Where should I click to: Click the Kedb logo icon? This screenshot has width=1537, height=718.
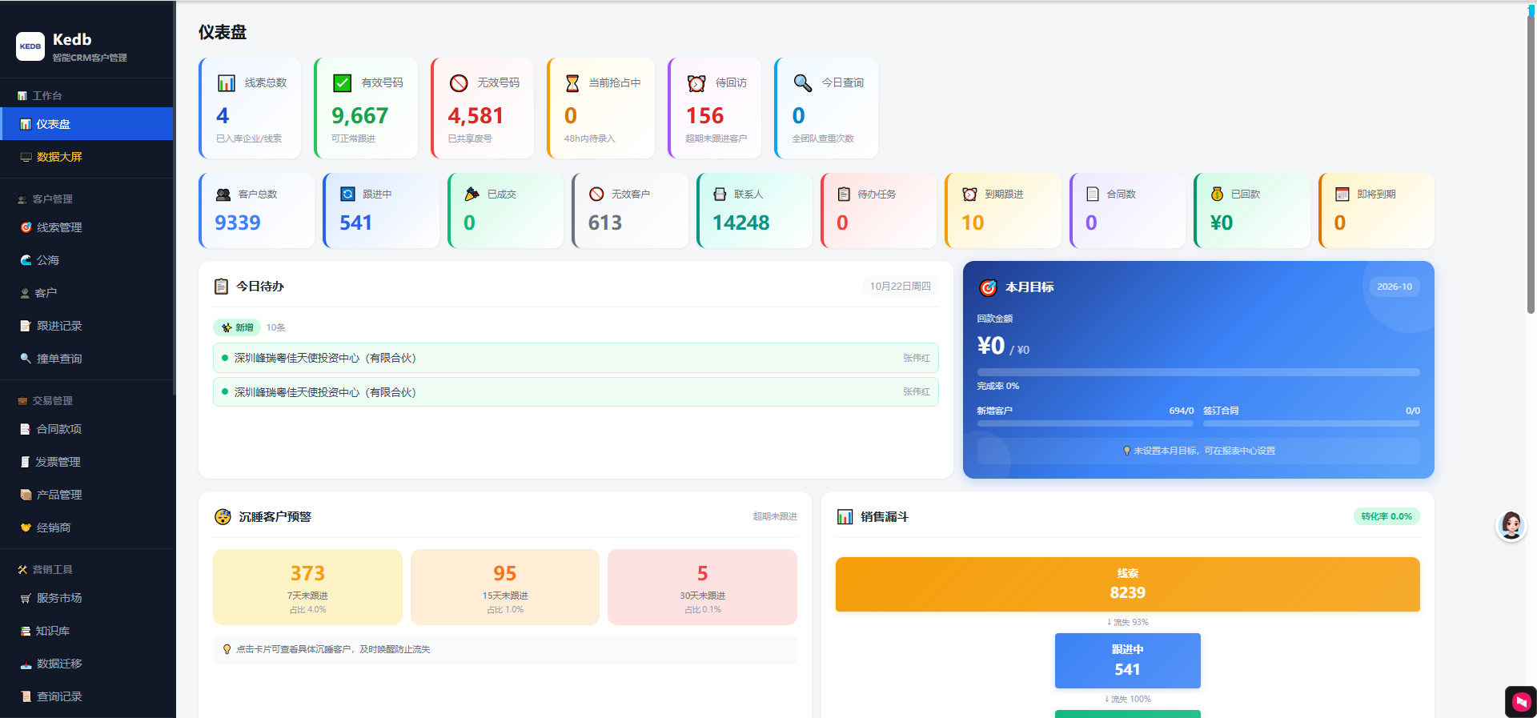[30, 46]
